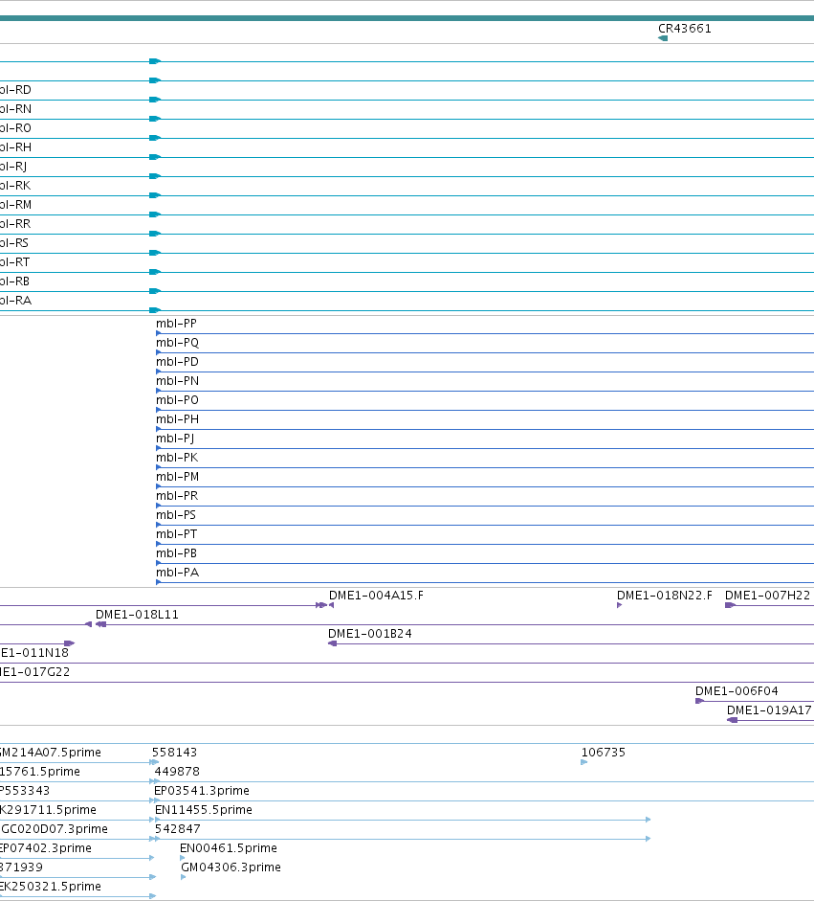The height and width of the screenshot is (901, 814).
Task: Select the 558143 insertion label
Action: click(174, 753)
